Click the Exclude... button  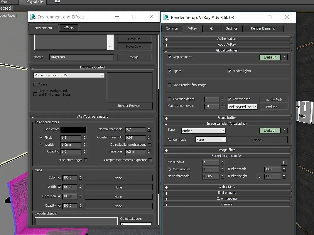[273, 107]
